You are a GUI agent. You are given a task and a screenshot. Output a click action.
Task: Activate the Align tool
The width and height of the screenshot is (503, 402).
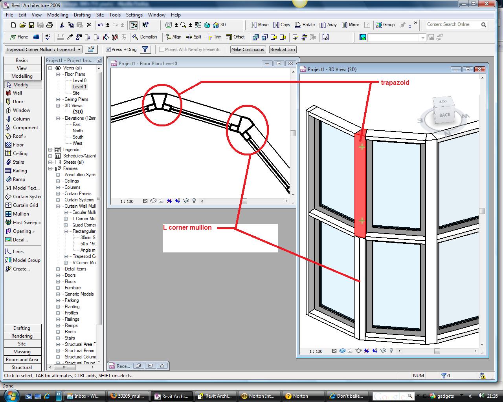pos(173,37)
